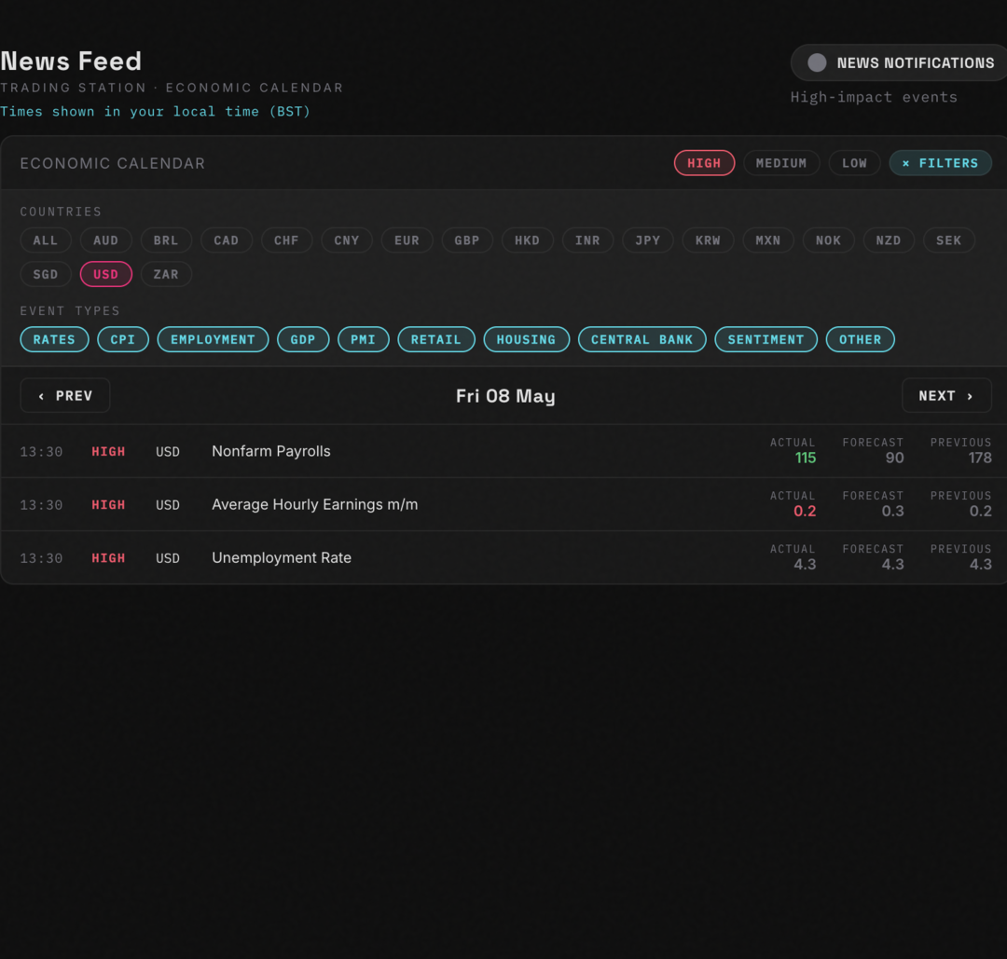Toggle the EMPLOYMENT event type
The image size is (1007, 959).
[213, 339]
